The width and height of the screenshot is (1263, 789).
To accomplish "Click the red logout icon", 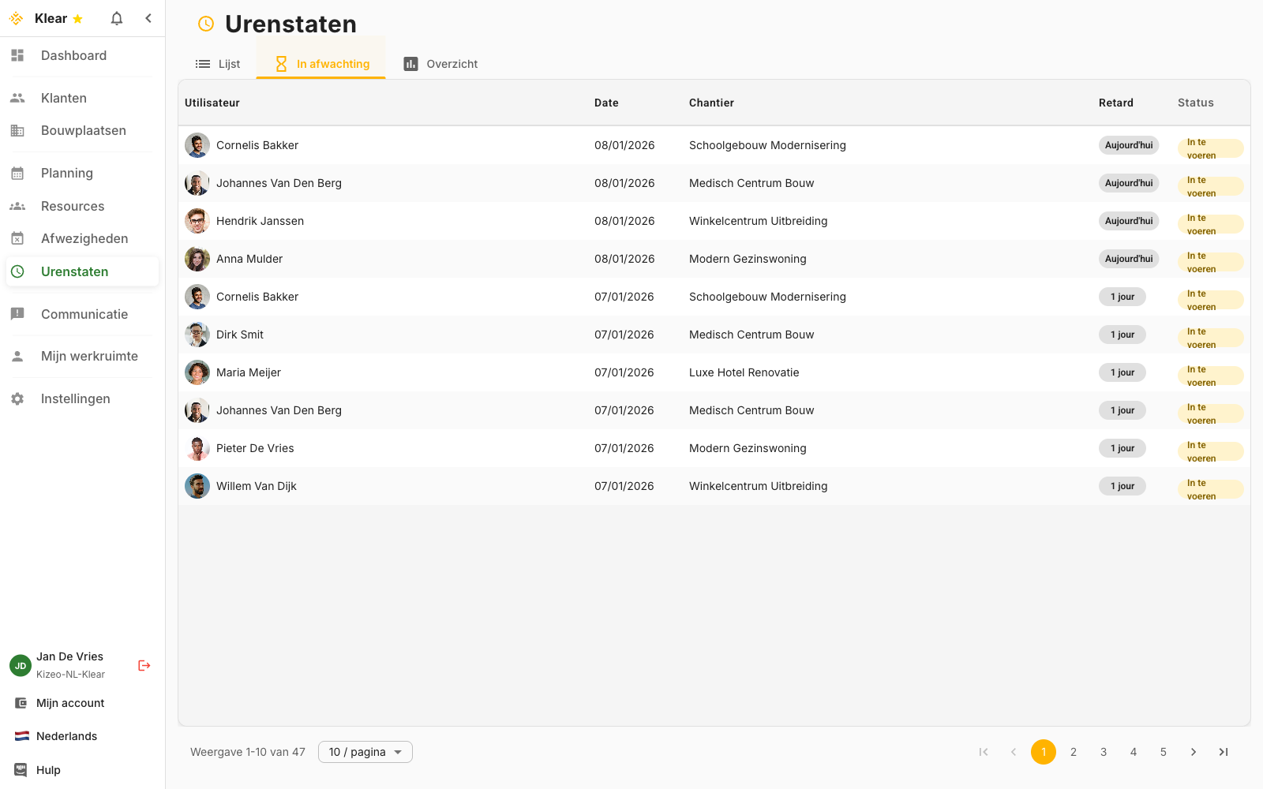I will click(144, 665).
